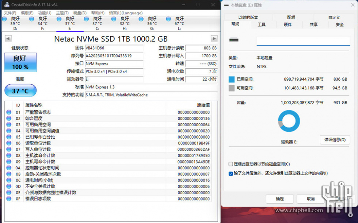Click transfer mode PCIe 3.0 x4 field
This screenshot has width=358, height=223.
[x=114, y=72]
